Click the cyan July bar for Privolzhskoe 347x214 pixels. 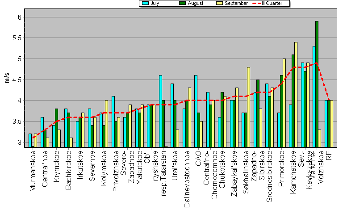113,122
